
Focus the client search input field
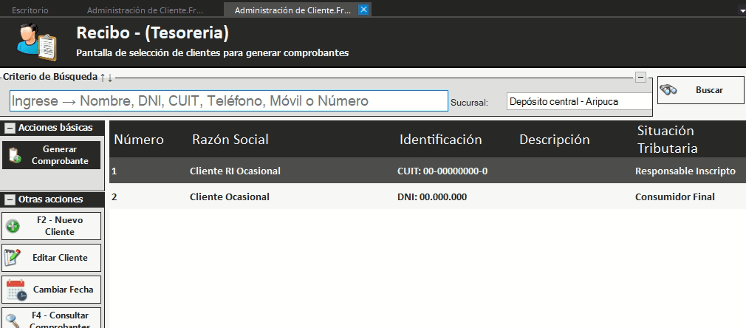point(229,101)
